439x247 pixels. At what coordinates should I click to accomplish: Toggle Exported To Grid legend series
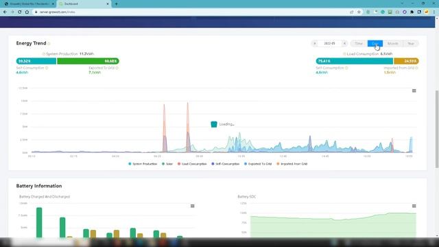point(258,164)
